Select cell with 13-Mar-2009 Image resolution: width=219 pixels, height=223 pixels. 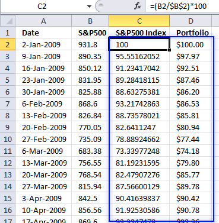click(x=43, y=163)
